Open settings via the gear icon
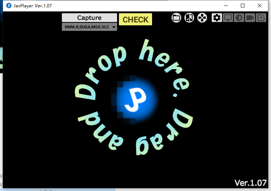The width and height of the screenshot is (271, 191). click(217, 18)
